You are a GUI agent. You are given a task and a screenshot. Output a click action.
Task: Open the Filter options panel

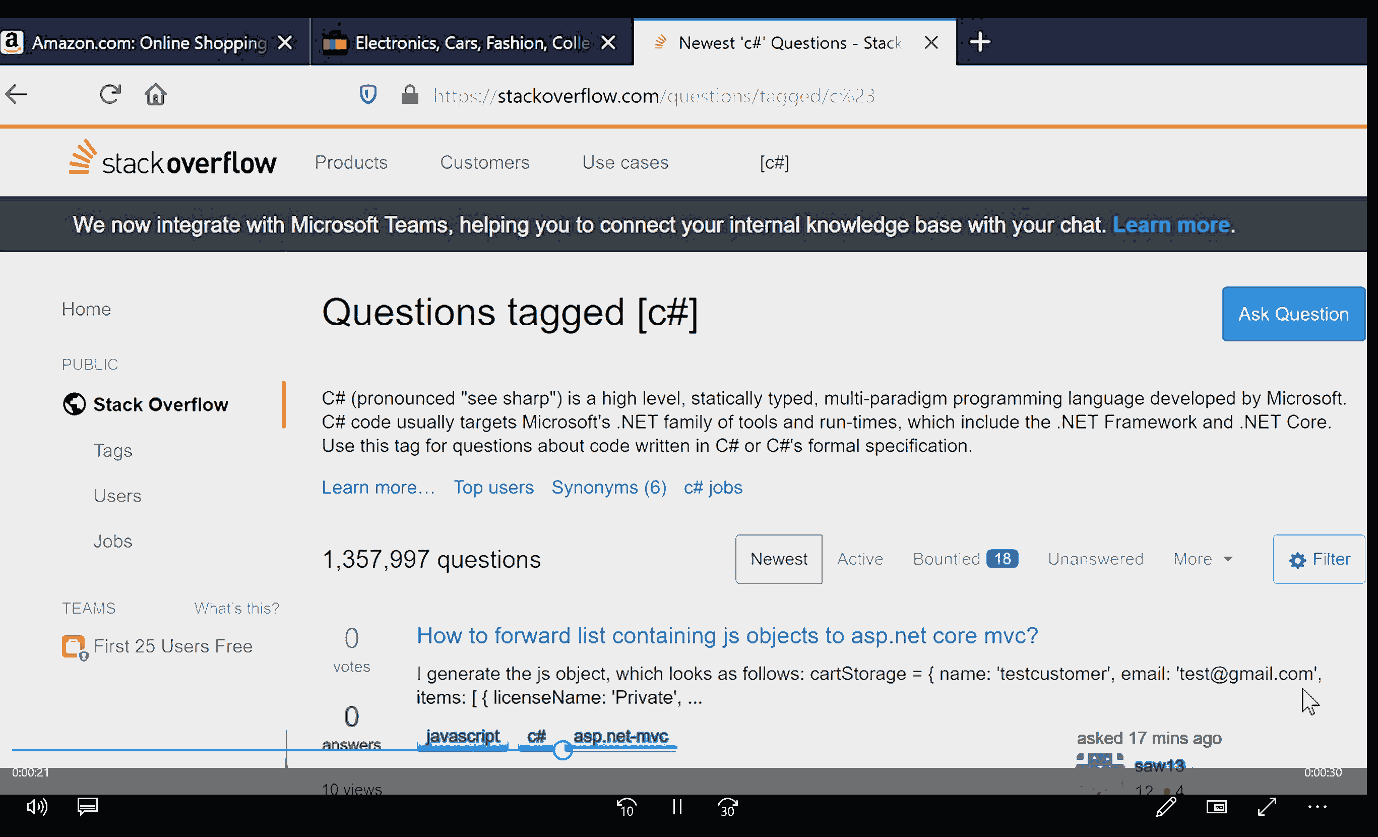1319,559
